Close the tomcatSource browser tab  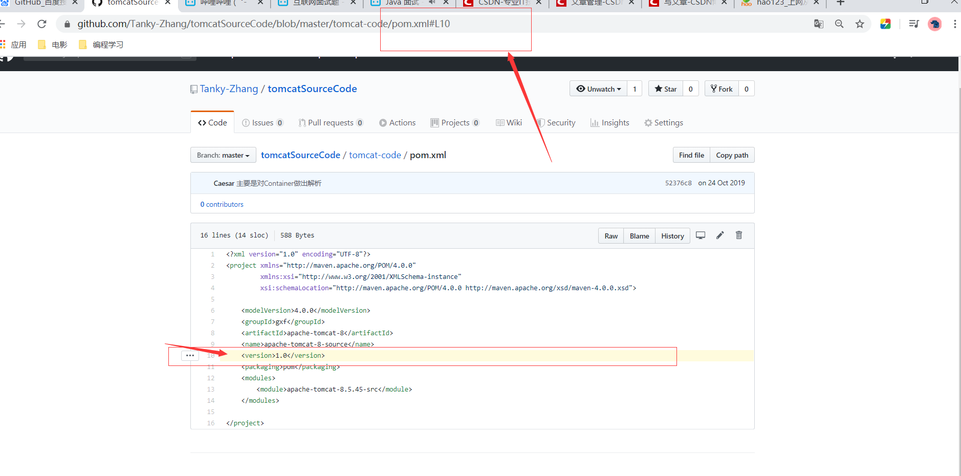(x=167, y=3)
